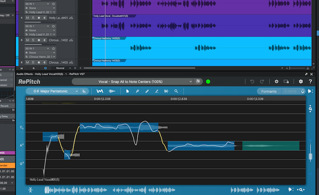Select the long C3 pitch note block

pos(119,128)
